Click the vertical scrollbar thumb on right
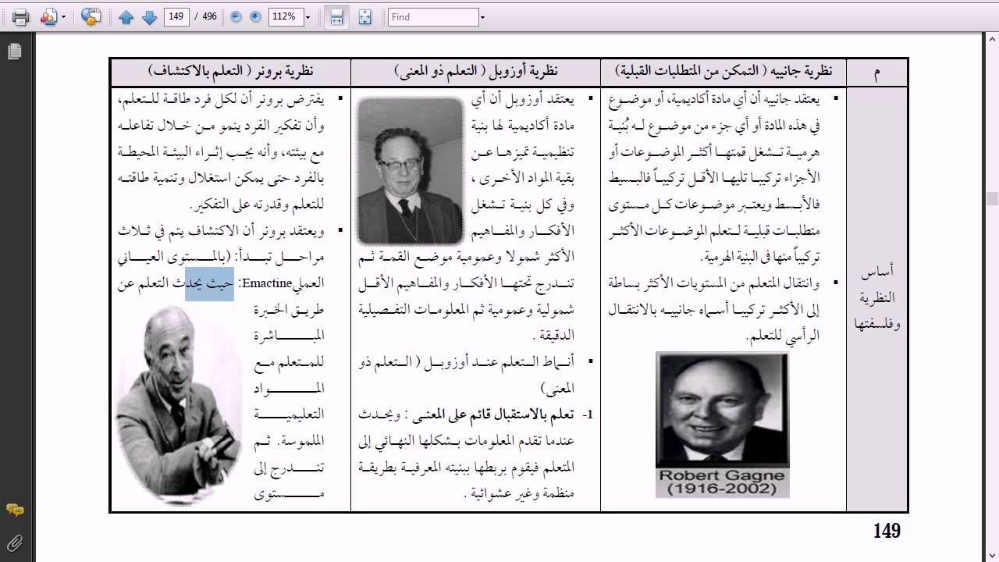Viewport: 999px width, 562px height. coord(992,198)
